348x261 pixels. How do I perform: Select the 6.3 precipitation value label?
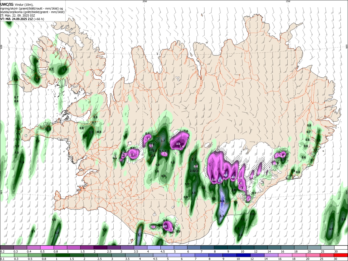(222, 216)
